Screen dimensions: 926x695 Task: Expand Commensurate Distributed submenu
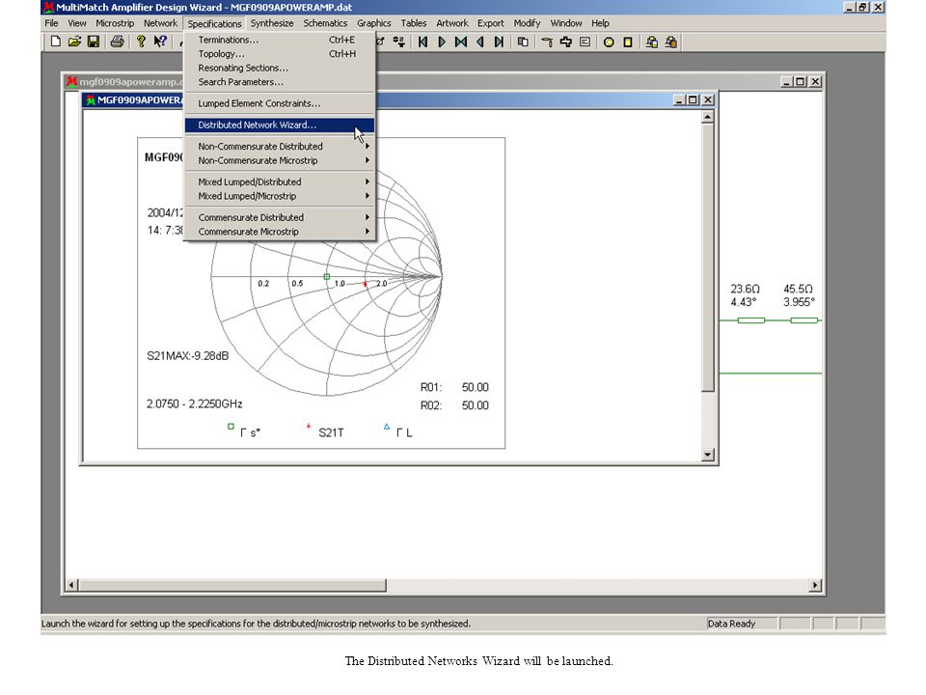point(280,217)
